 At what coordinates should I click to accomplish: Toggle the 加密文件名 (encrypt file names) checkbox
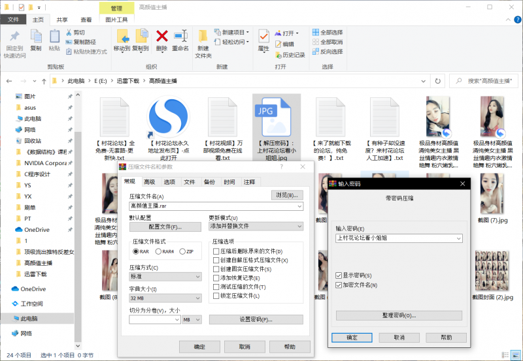(339, 285)
